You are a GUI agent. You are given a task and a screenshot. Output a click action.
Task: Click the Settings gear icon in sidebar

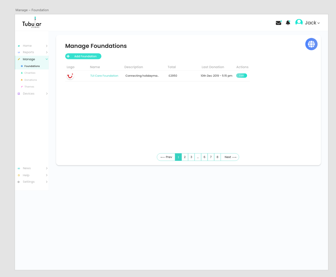19,182
